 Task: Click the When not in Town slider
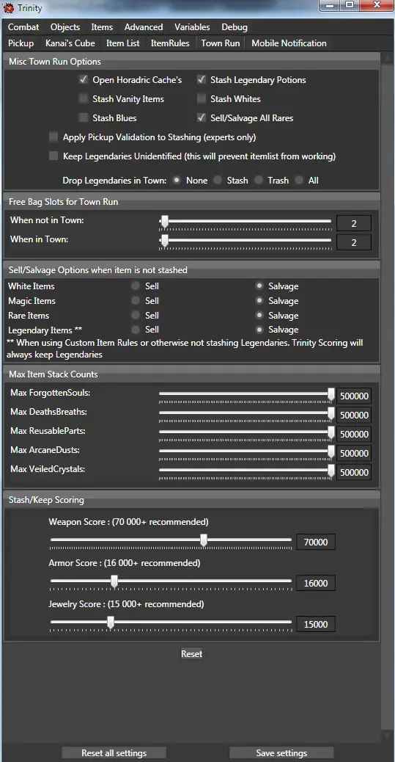click(245, 222)
